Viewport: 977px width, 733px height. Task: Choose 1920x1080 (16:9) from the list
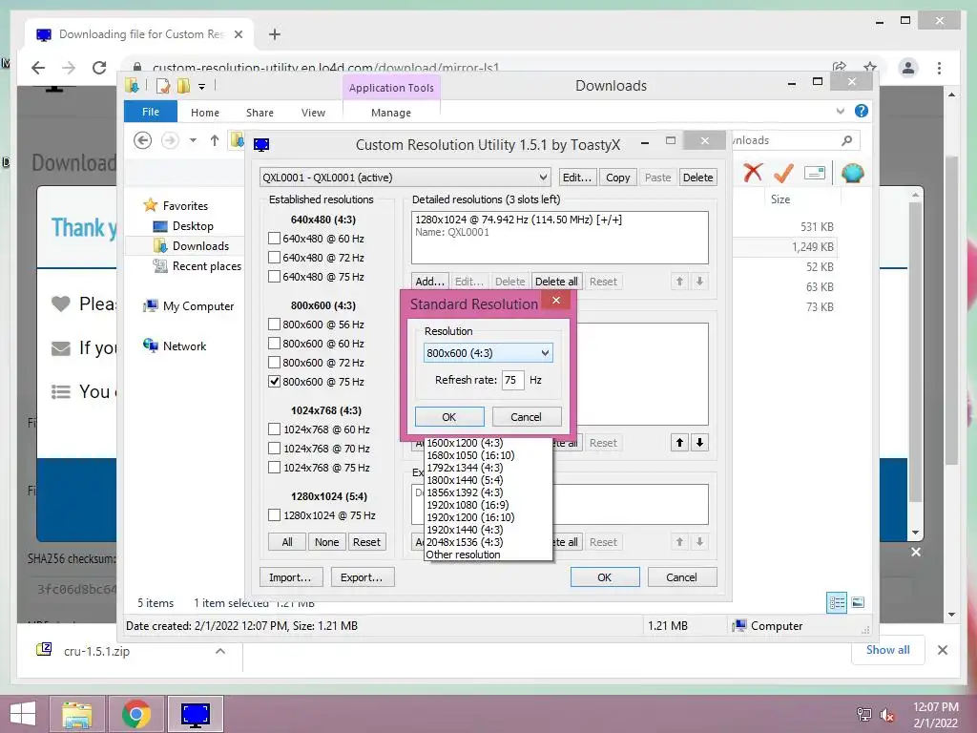[x=468, y=505]
